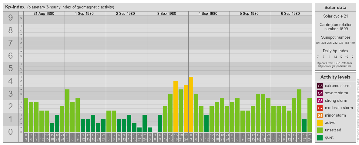359x145 pixels.
Task: Click the 'Kp-index' chart title
Action: 15,7
